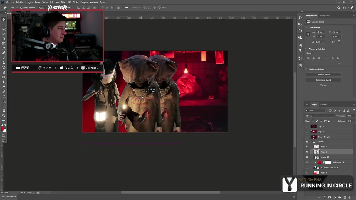Open the History panel icon
The height and width of the screenshot is (200, 356).
tap(300, 17)
